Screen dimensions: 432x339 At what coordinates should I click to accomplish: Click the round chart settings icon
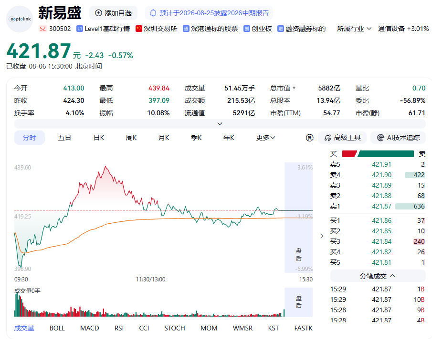[x=310, y=138]
